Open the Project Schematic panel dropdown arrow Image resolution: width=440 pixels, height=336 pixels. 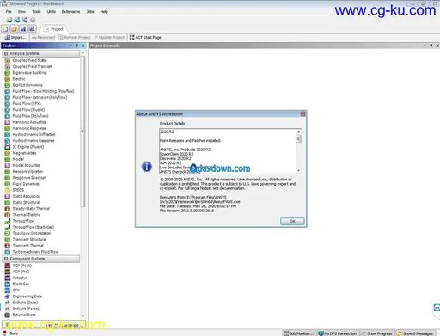coord(425,46)
